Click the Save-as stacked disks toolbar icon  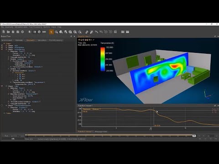(18, 32)
